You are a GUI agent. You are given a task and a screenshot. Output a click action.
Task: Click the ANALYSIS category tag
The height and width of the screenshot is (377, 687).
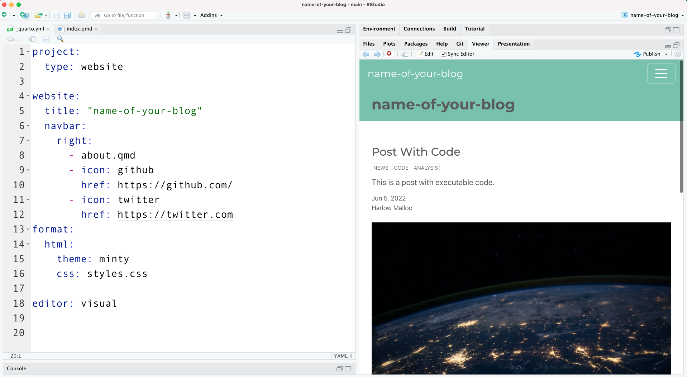(x=426, y=168)
